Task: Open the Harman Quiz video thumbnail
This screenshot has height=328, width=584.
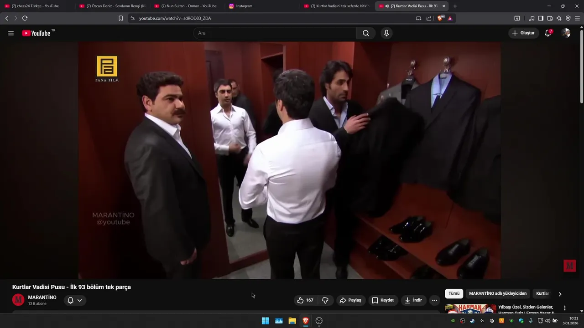Action: tap(470, 309)
